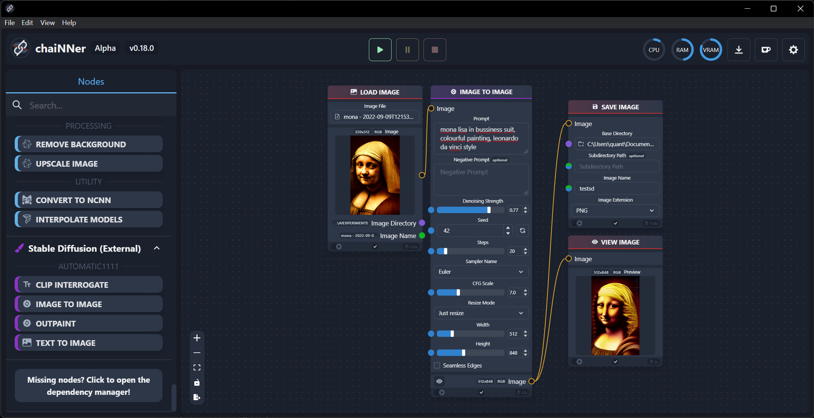
Task: Open the Edit menu
Action: coord(27,22)
